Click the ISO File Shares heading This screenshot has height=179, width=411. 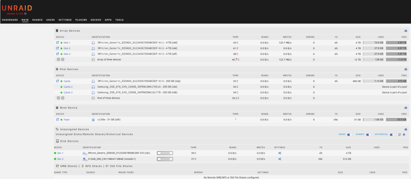click(x=121, y=166)
